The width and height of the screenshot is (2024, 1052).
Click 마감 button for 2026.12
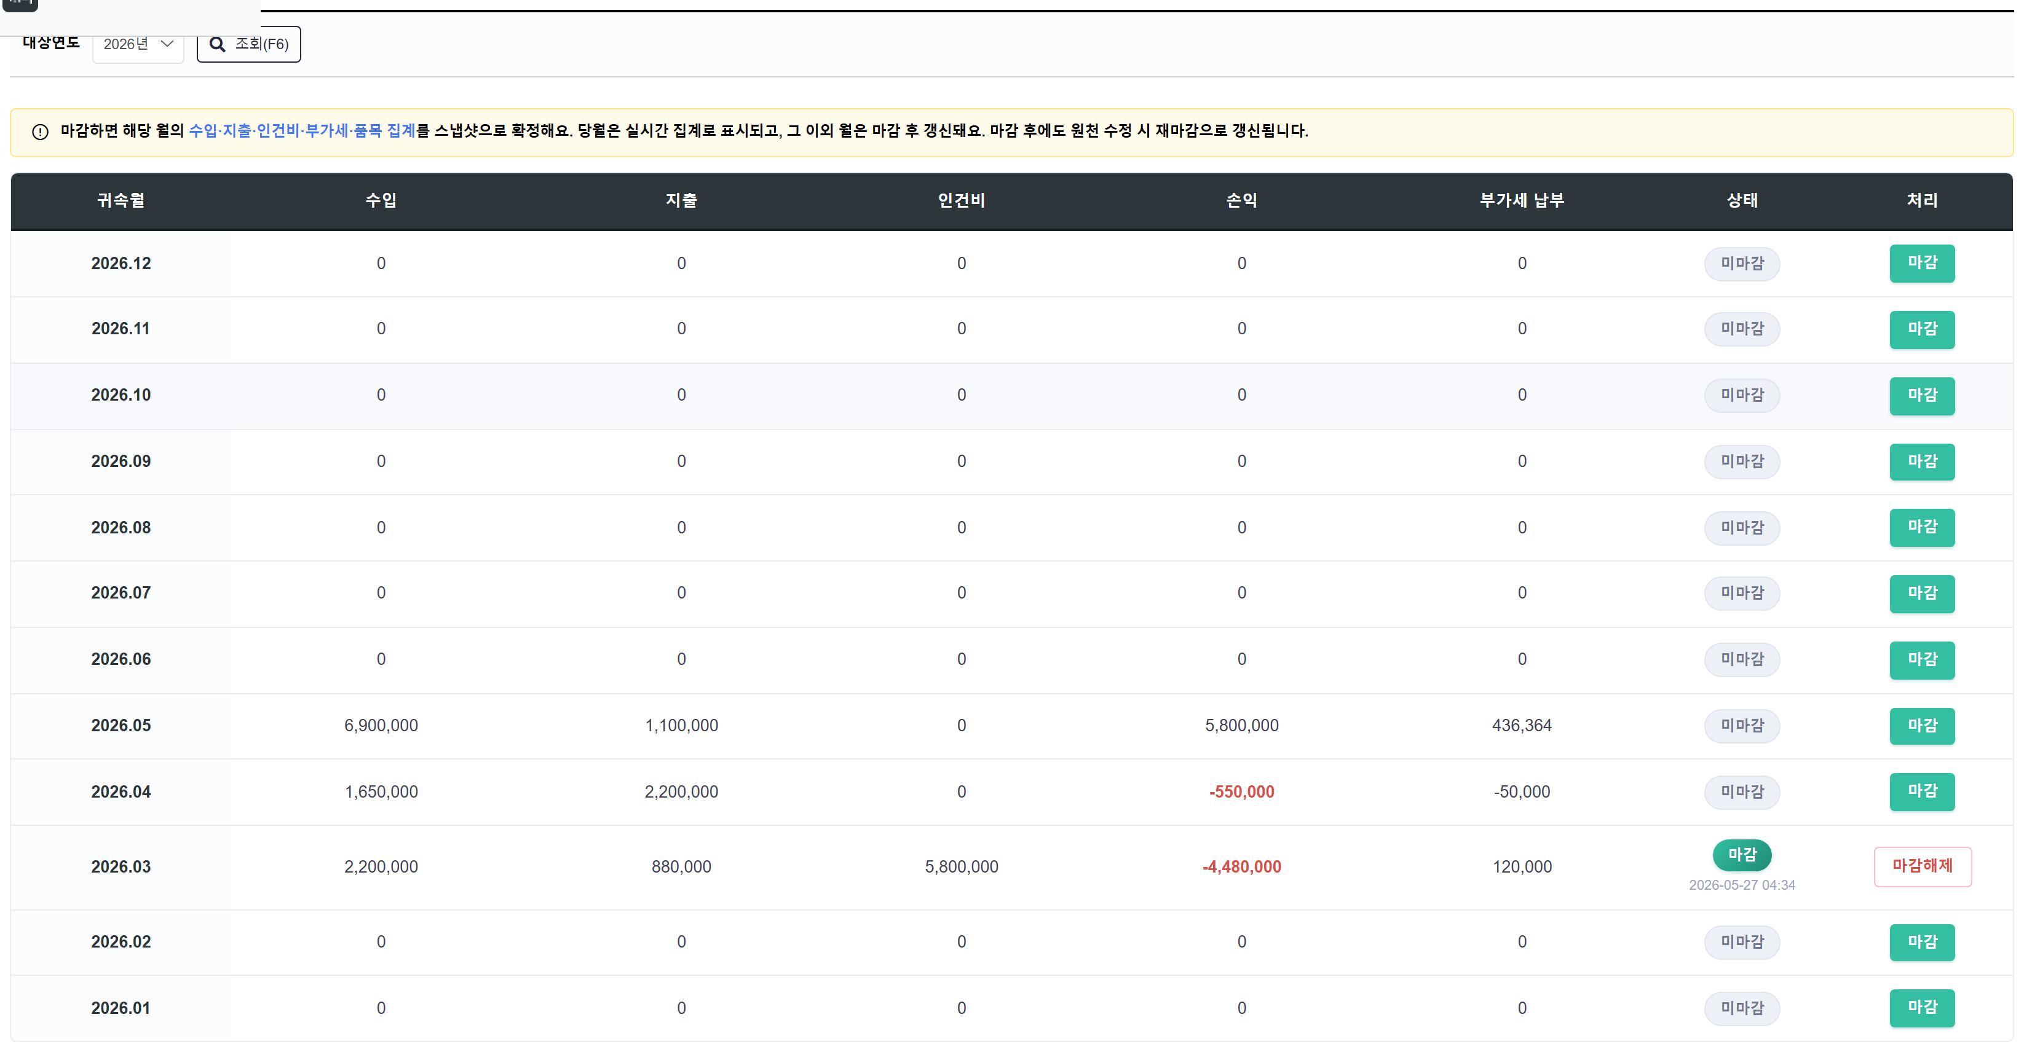click(x=1922, y=263)
